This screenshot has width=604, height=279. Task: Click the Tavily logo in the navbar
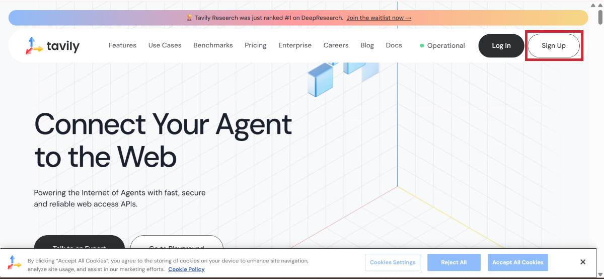[x=52, y=46]
